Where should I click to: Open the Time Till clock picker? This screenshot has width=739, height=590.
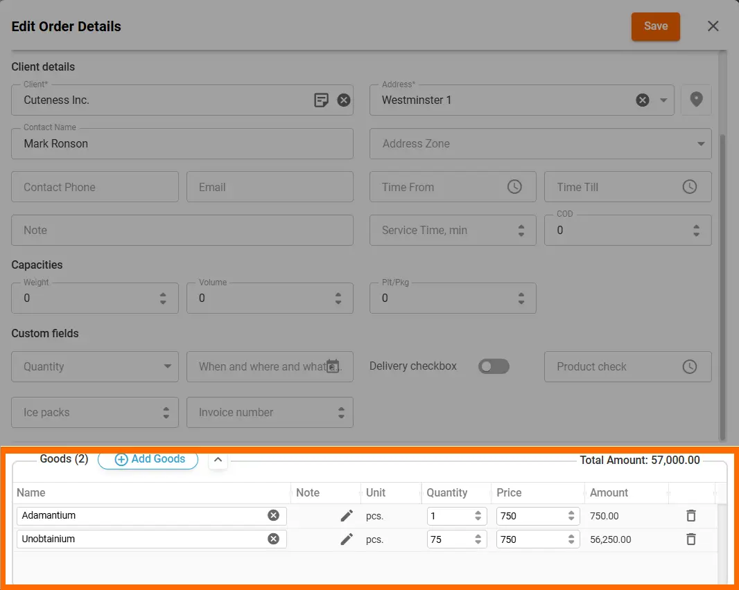[x=689, y=186]
